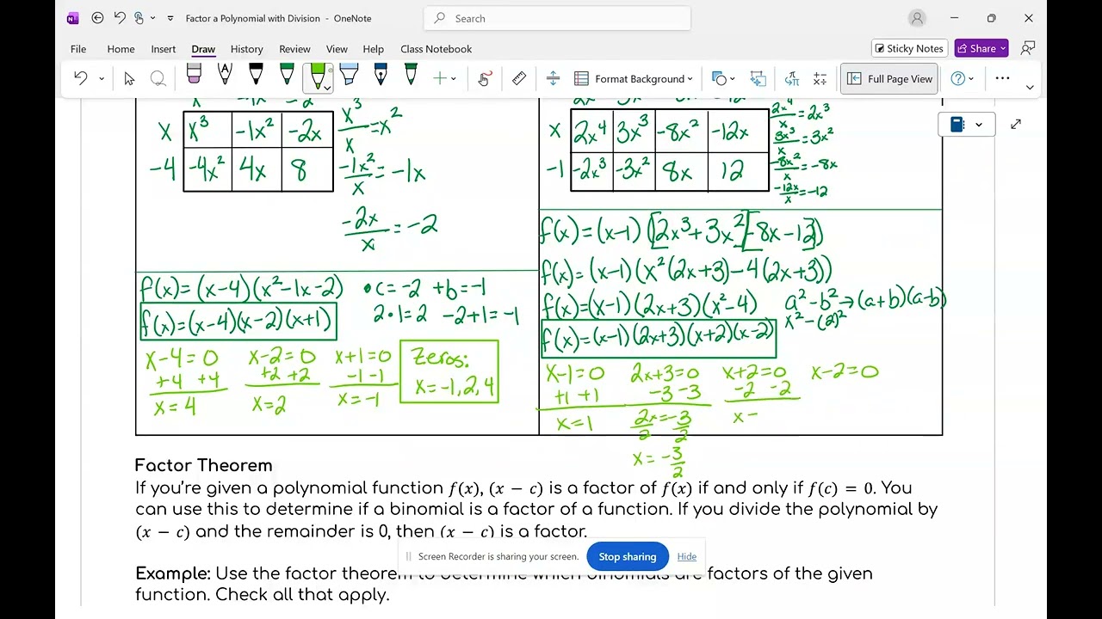Switch to the Home tab

(x=121, y=49)
